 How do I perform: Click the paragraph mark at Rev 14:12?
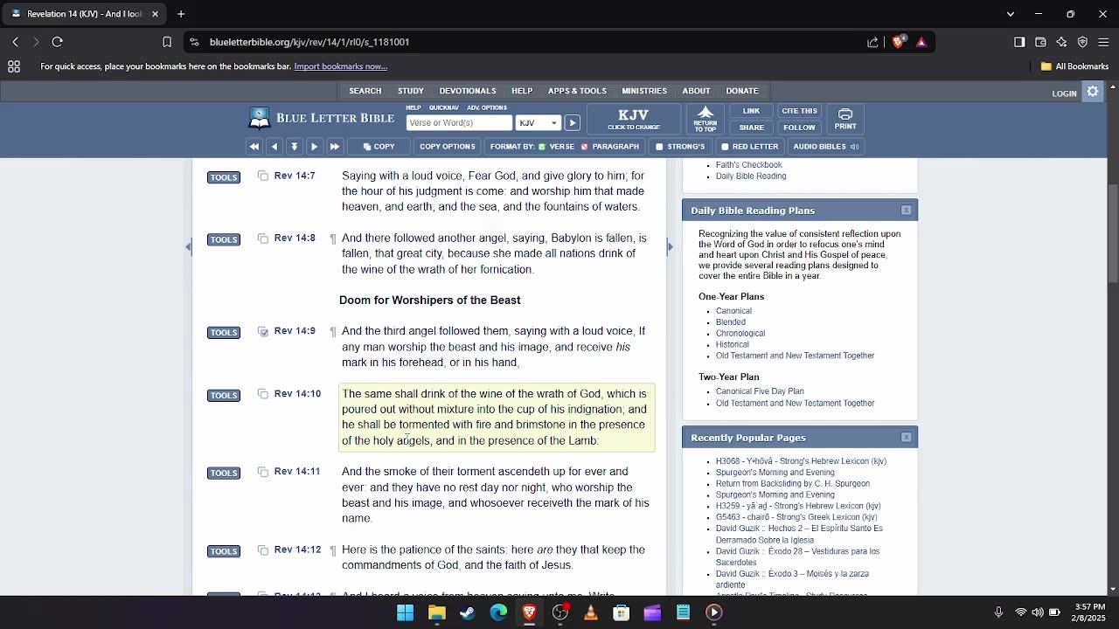(x=333, y=550)
